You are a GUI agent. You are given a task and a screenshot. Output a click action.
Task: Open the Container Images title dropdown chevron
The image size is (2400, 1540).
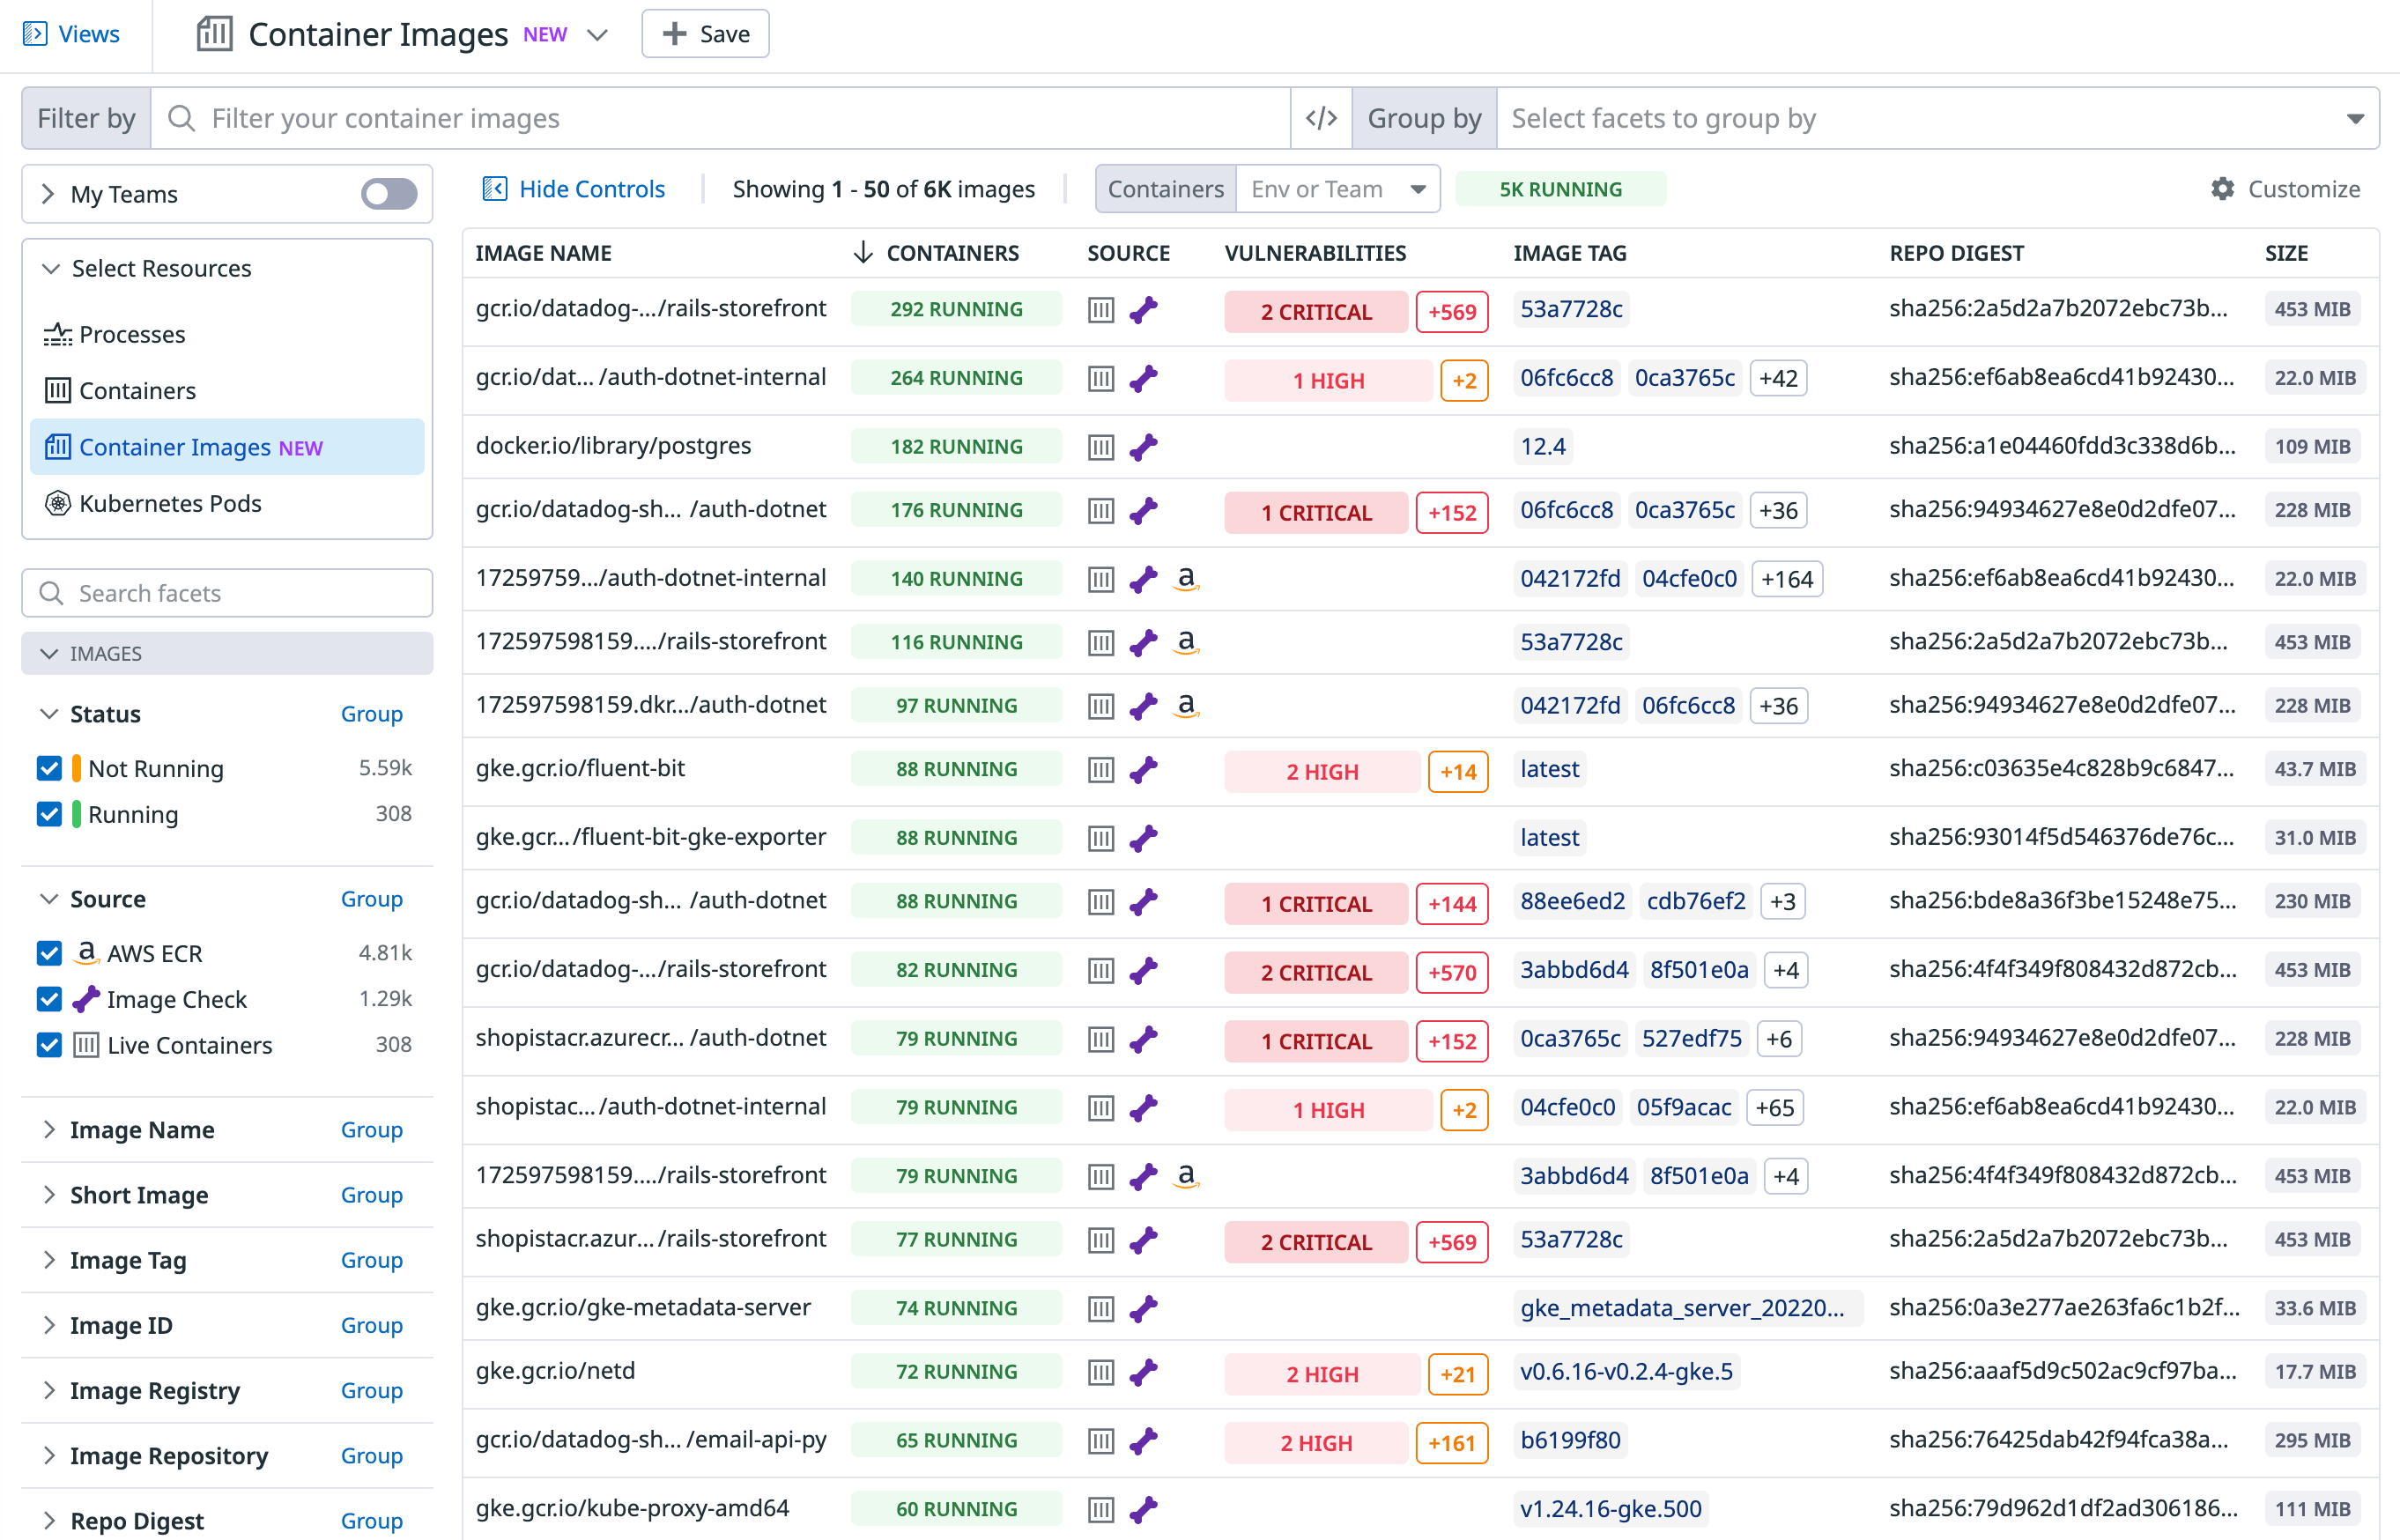click(x=597, y=35)
